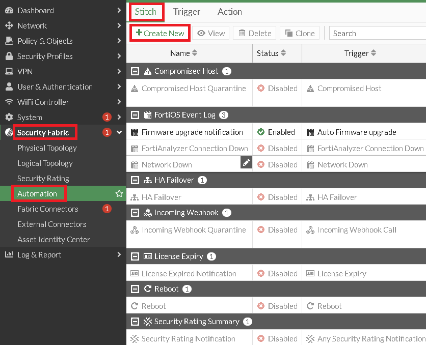Click the WiFi Controller signal icon
Viewport: 426px width, 345px height.
9,102
